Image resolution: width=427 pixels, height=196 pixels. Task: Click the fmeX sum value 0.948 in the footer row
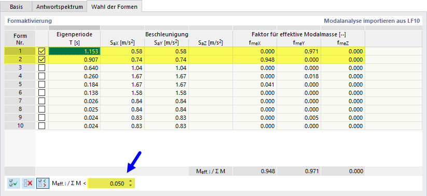point(255,171)
